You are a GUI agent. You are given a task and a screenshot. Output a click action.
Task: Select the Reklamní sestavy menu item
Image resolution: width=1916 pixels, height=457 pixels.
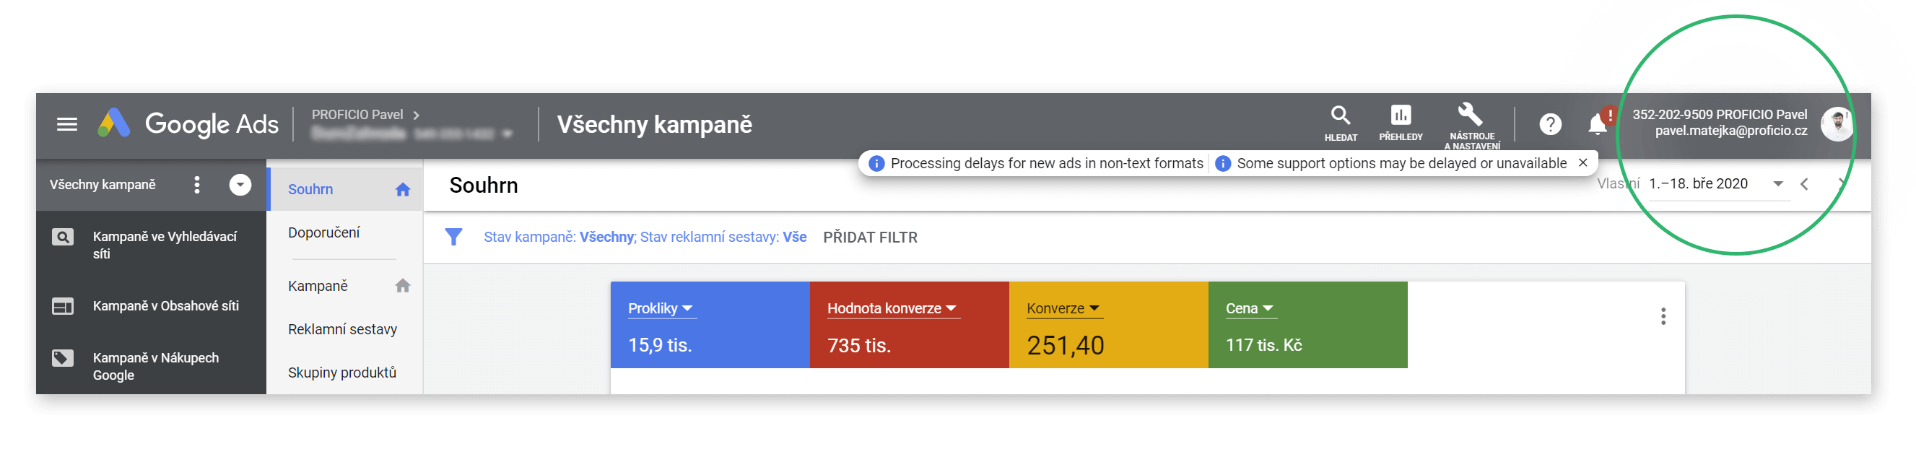point(342,329)
